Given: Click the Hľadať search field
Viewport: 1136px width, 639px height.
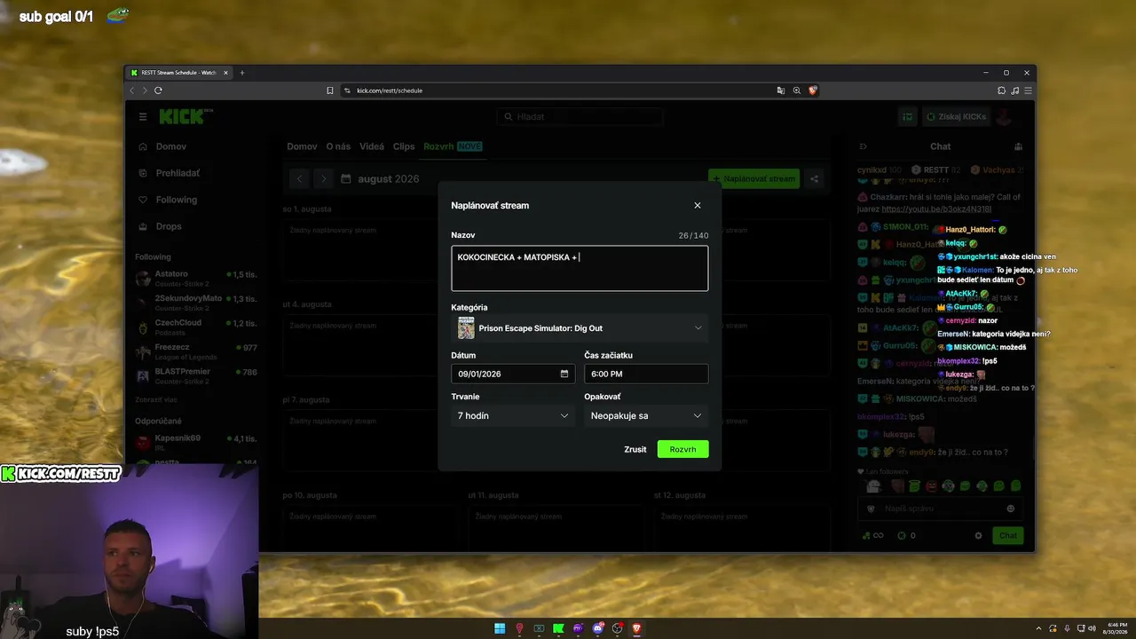Looking at the screenshot, I should [580, 116].
